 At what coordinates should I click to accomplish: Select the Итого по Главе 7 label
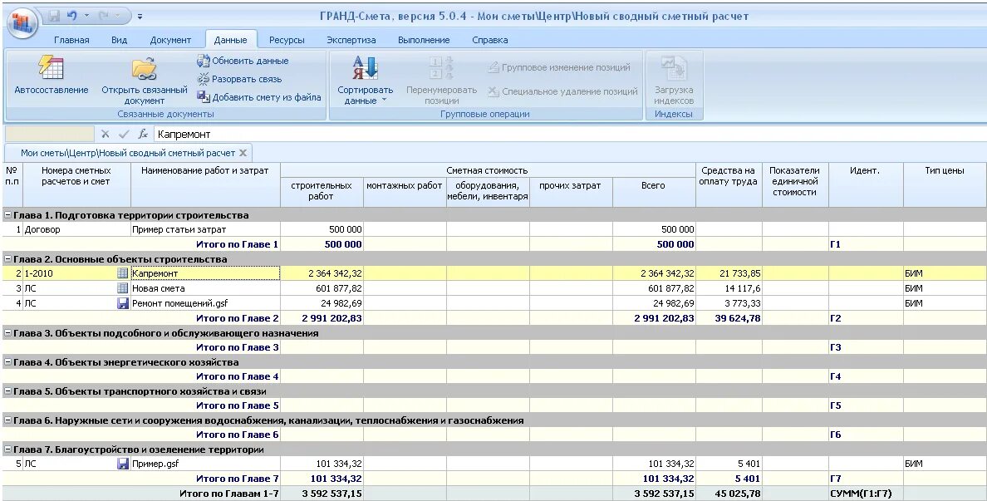238,479
